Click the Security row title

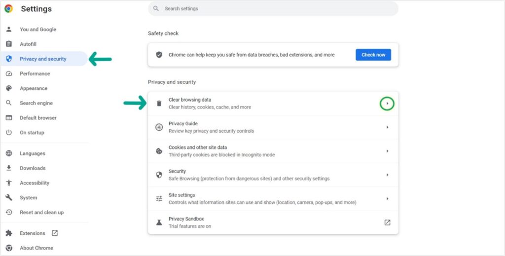click(177, 171)
